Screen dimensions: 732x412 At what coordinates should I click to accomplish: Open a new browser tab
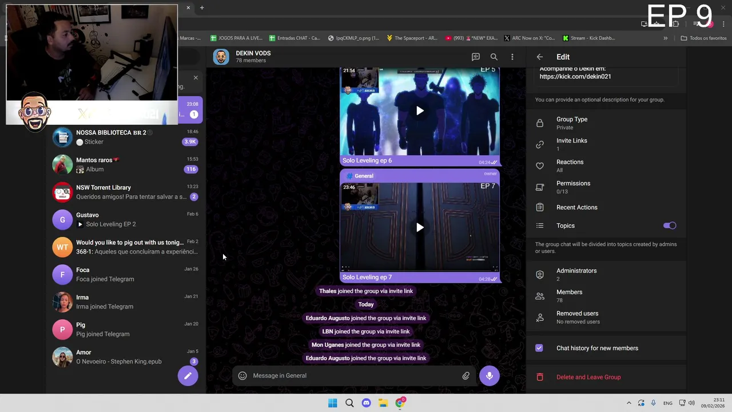[202, 7]
